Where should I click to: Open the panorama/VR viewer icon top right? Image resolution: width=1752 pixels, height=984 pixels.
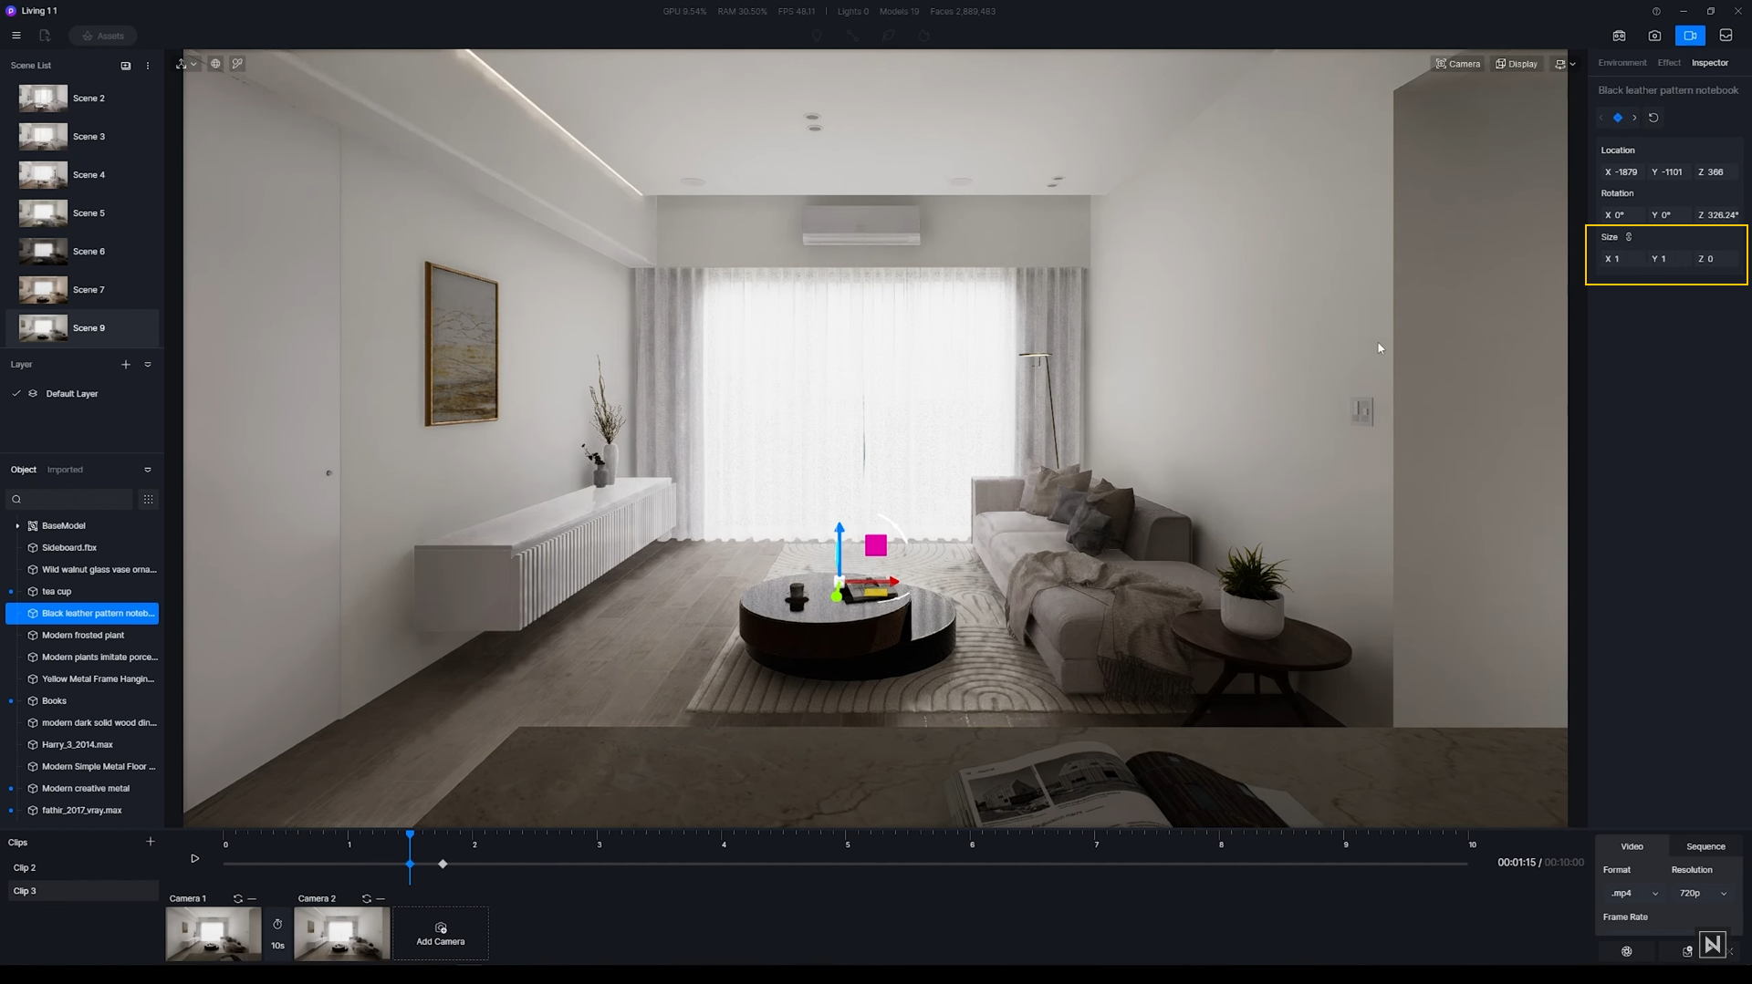click(1621, 36)
